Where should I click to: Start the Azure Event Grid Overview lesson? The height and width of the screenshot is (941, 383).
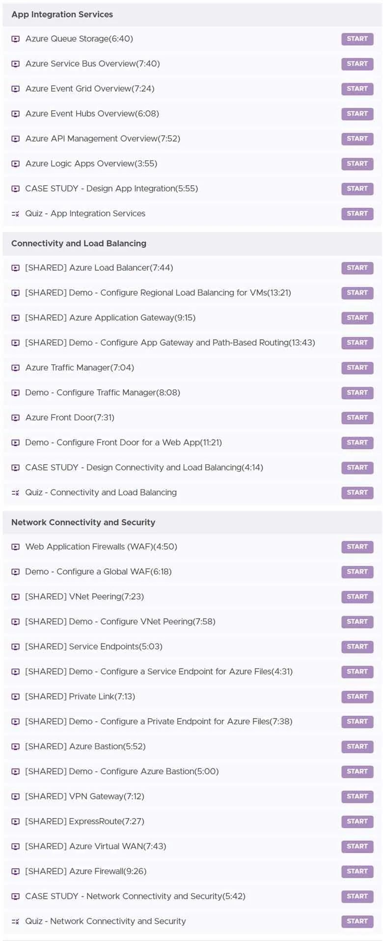pyautogui.click(x=357, y=89)
